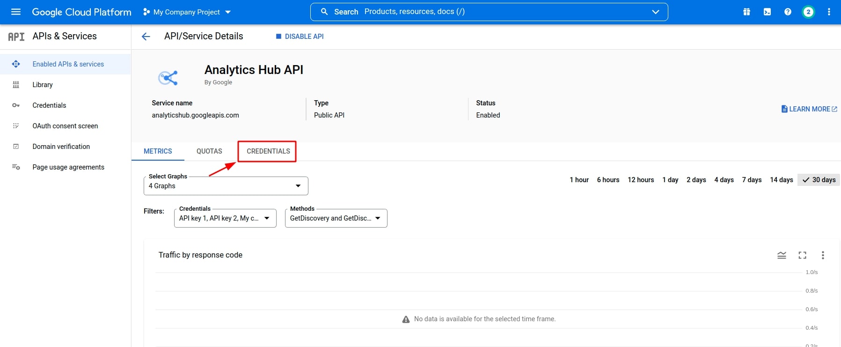
Task: Toggle legend on Traffic chart
Action: click(x=782, y=255)
